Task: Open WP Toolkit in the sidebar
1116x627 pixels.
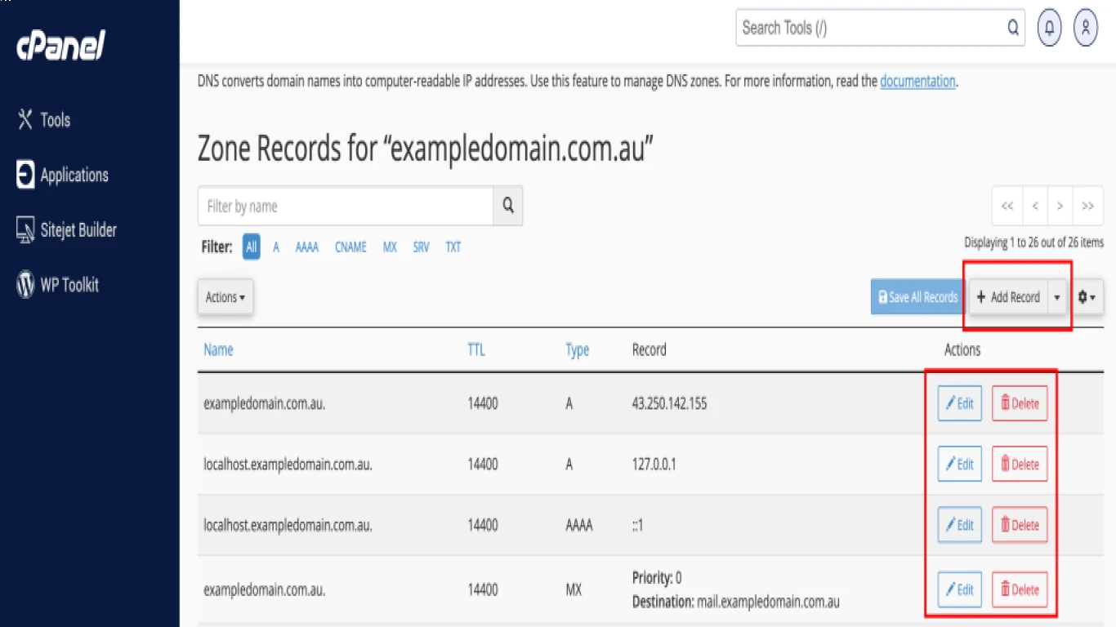Action: pyautogui.click(x=58, y=285)
